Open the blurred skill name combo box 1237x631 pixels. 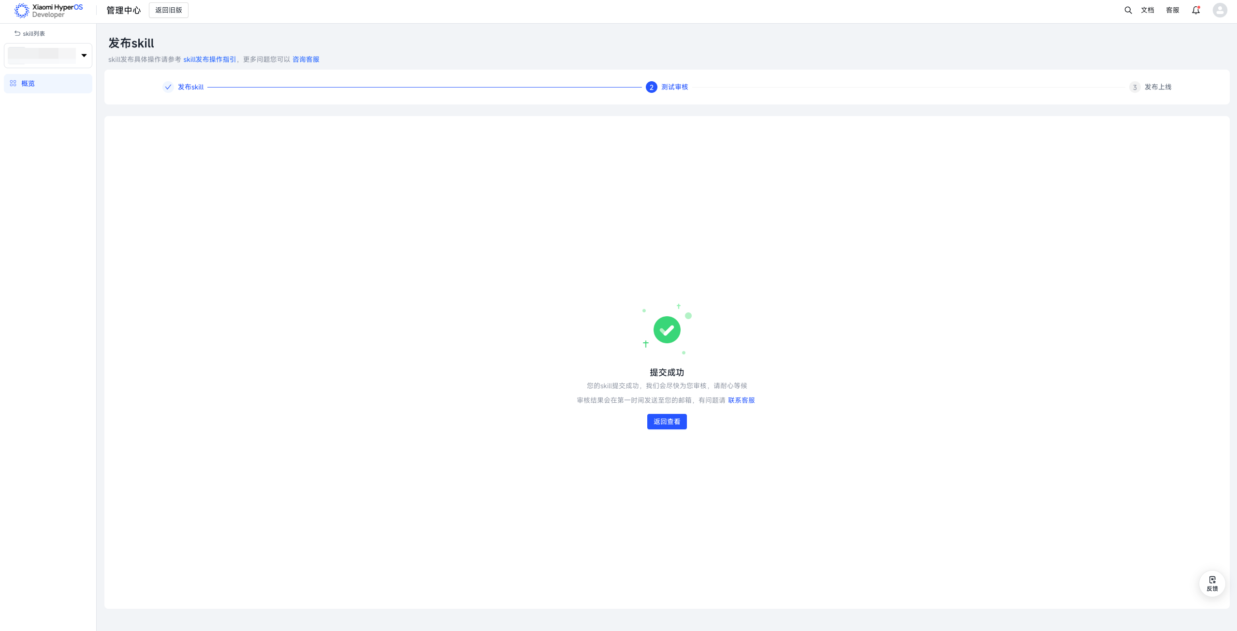pyautogui.click(x=42, y=55)
